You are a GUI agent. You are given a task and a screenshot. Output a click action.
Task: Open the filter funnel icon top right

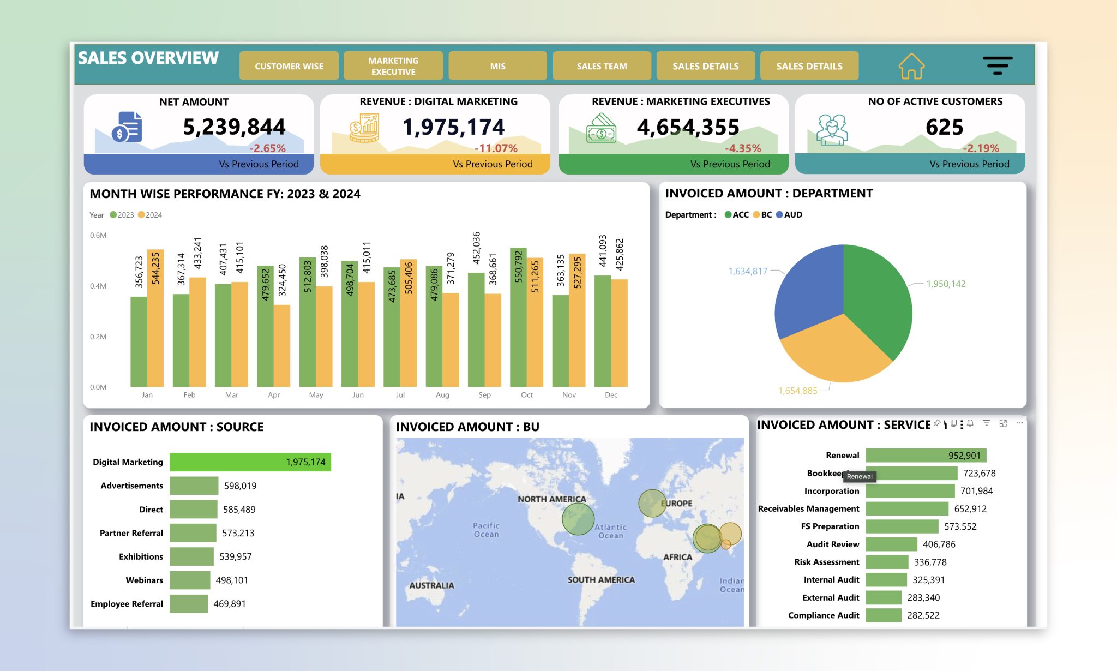point(998,65)
